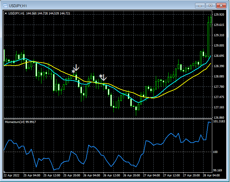230x182 pixels.
Task: Click the 25 Apr 20:00 time label
Action: pos(72,175)
